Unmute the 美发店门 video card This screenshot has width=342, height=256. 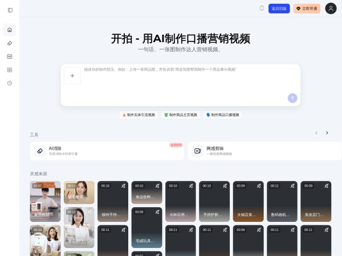tap(327, 186)
